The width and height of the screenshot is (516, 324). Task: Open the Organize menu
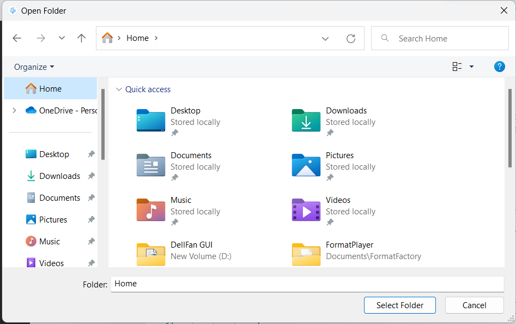(30, 67)
